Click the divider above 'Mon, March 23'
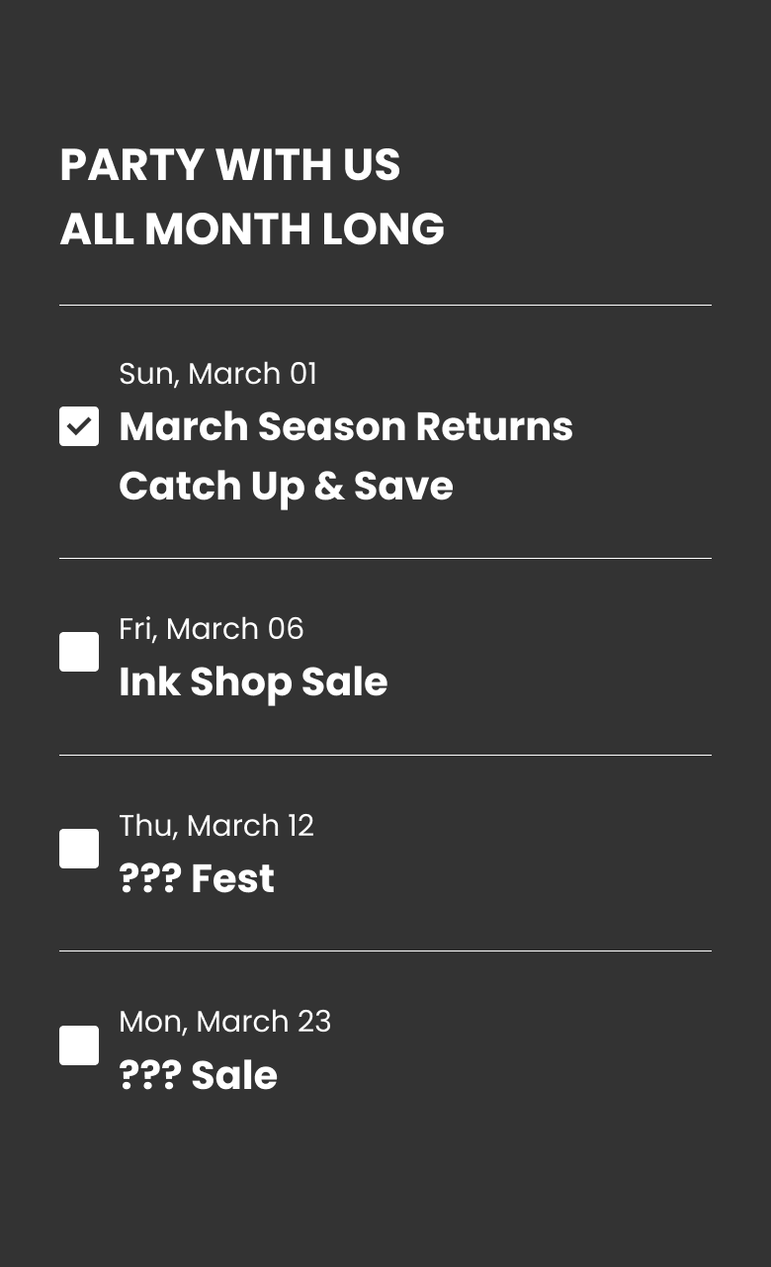Screen dimensions: 771x1267 click(385, 951)
